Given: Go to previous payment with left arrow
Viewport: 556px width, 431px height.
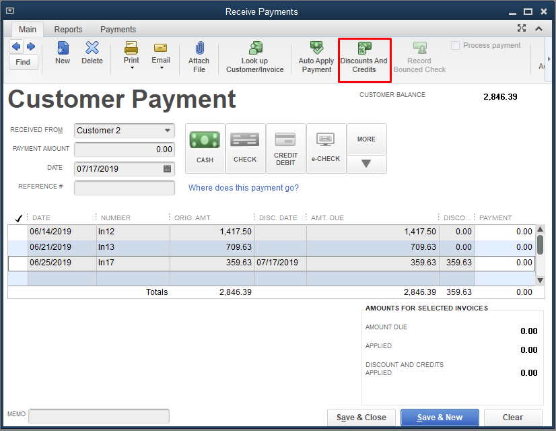Looking at the screenshot, I should 16,46.
